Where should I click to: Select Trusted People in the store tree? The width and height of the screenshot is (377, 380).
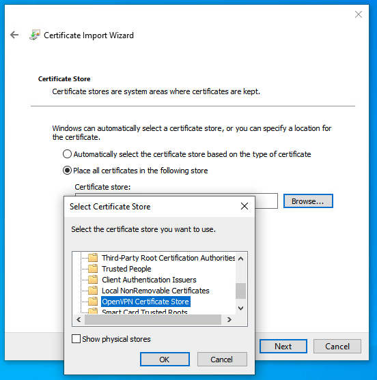click(x=126, y=269)
